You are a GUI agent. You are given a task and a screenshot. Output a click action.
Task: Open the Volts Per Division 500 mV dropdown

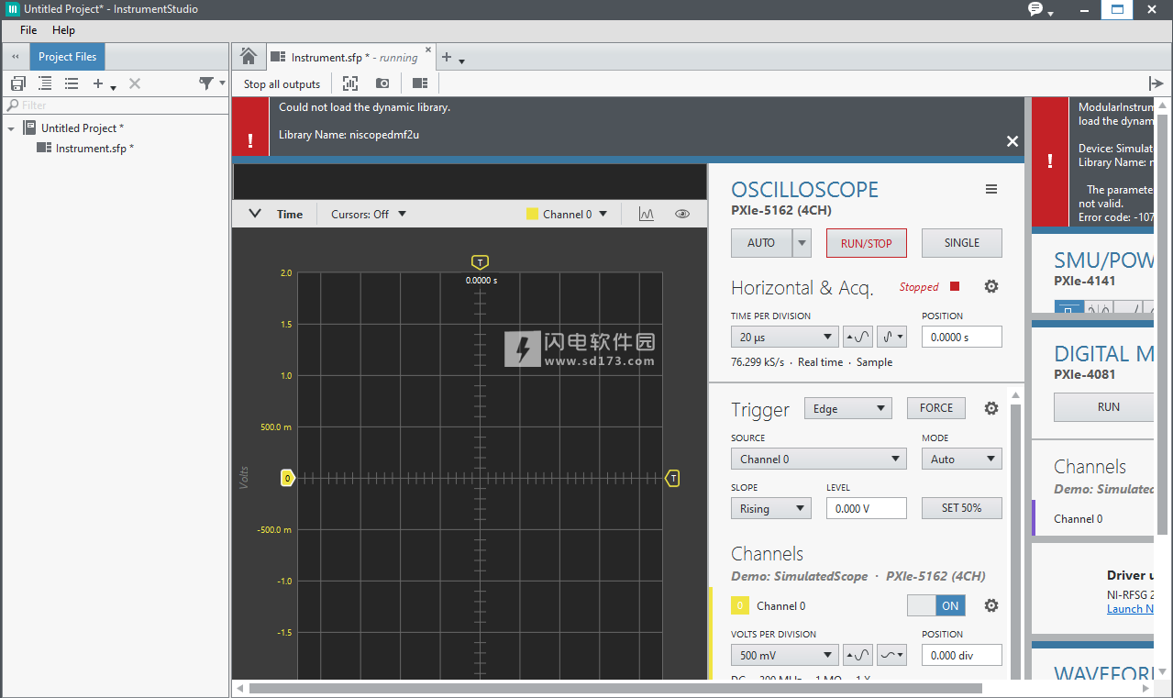(784, 655)
